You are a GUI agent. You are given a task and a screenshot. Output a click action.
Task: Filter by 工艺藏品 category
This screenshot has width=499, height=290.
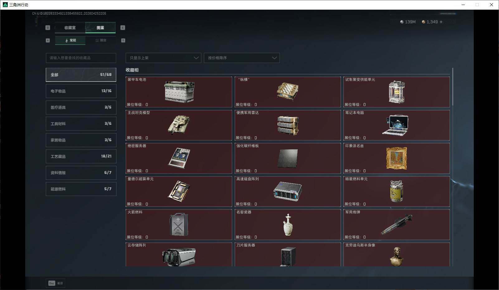click(x=81, y=157)
